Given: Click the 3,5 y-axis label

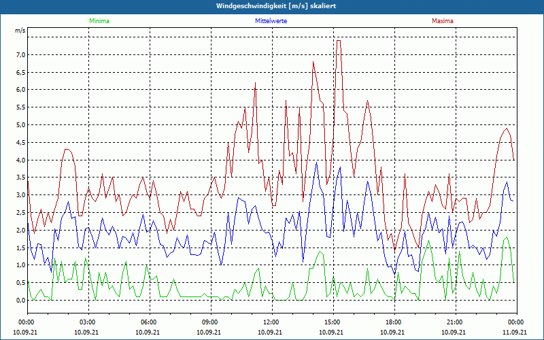Looking at the screenshot, I should pos(21,177).
